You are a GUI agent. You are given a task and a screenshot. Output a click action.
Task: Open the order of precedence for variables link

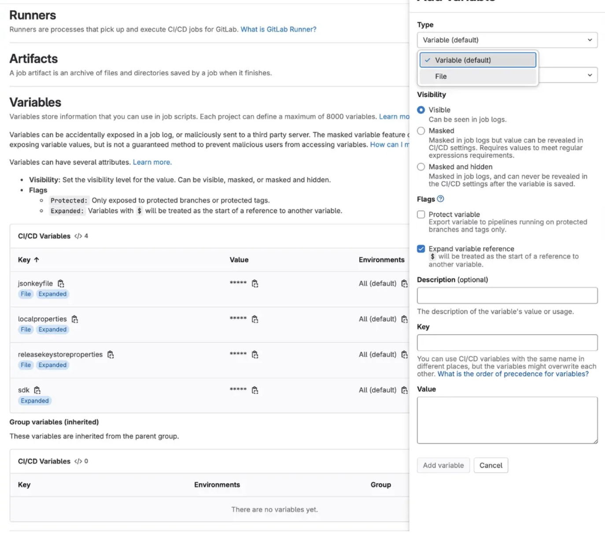click(513, 374)
